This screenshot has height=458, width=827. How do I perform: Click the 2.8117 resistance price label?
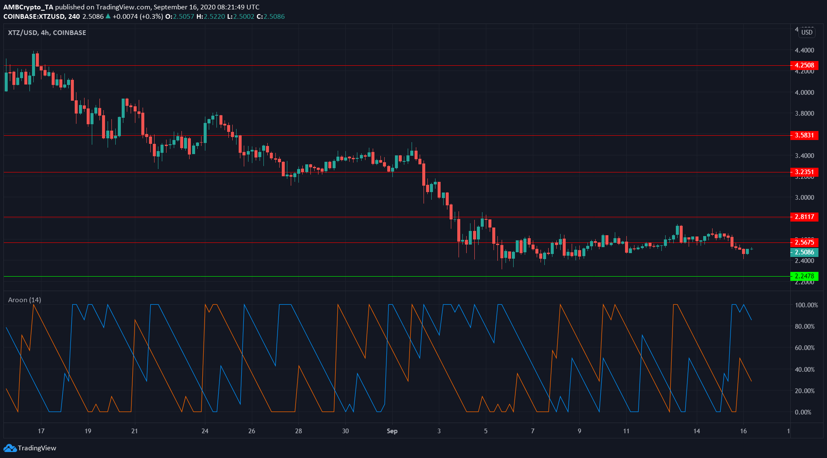coord(804,217)
